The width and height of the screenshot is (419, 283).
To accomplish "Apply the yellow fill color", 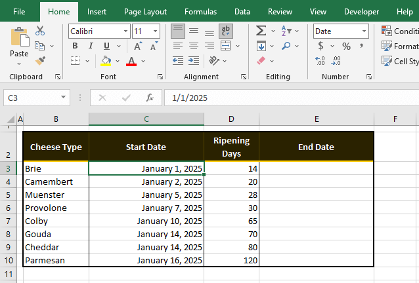I will (106, 60).
